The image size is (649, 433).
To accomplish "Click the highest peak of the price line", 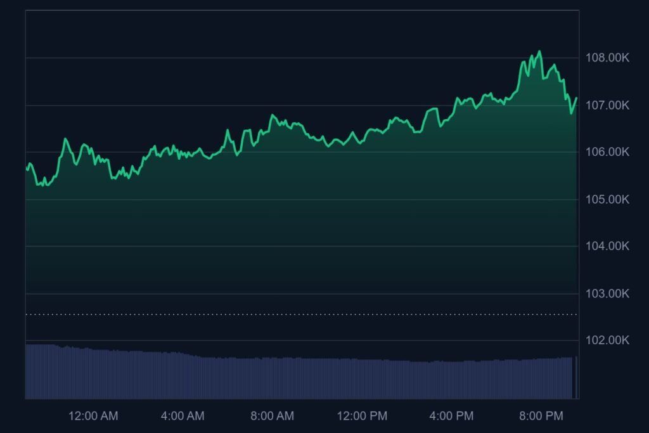I will (x=539, y=51).
